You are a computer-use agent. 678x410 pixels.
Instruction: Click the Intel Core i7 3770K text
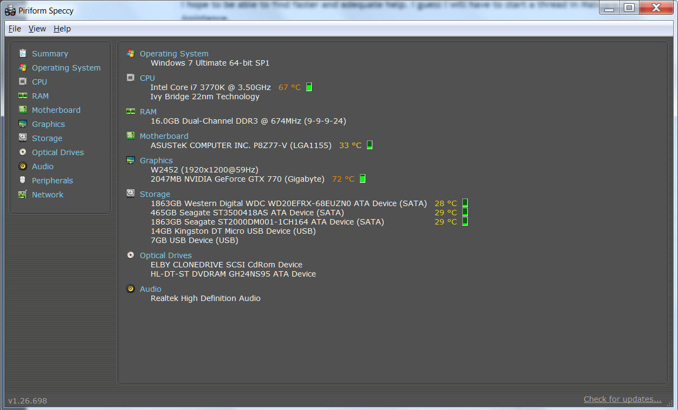pyautogui.click(x=211, y=87)
